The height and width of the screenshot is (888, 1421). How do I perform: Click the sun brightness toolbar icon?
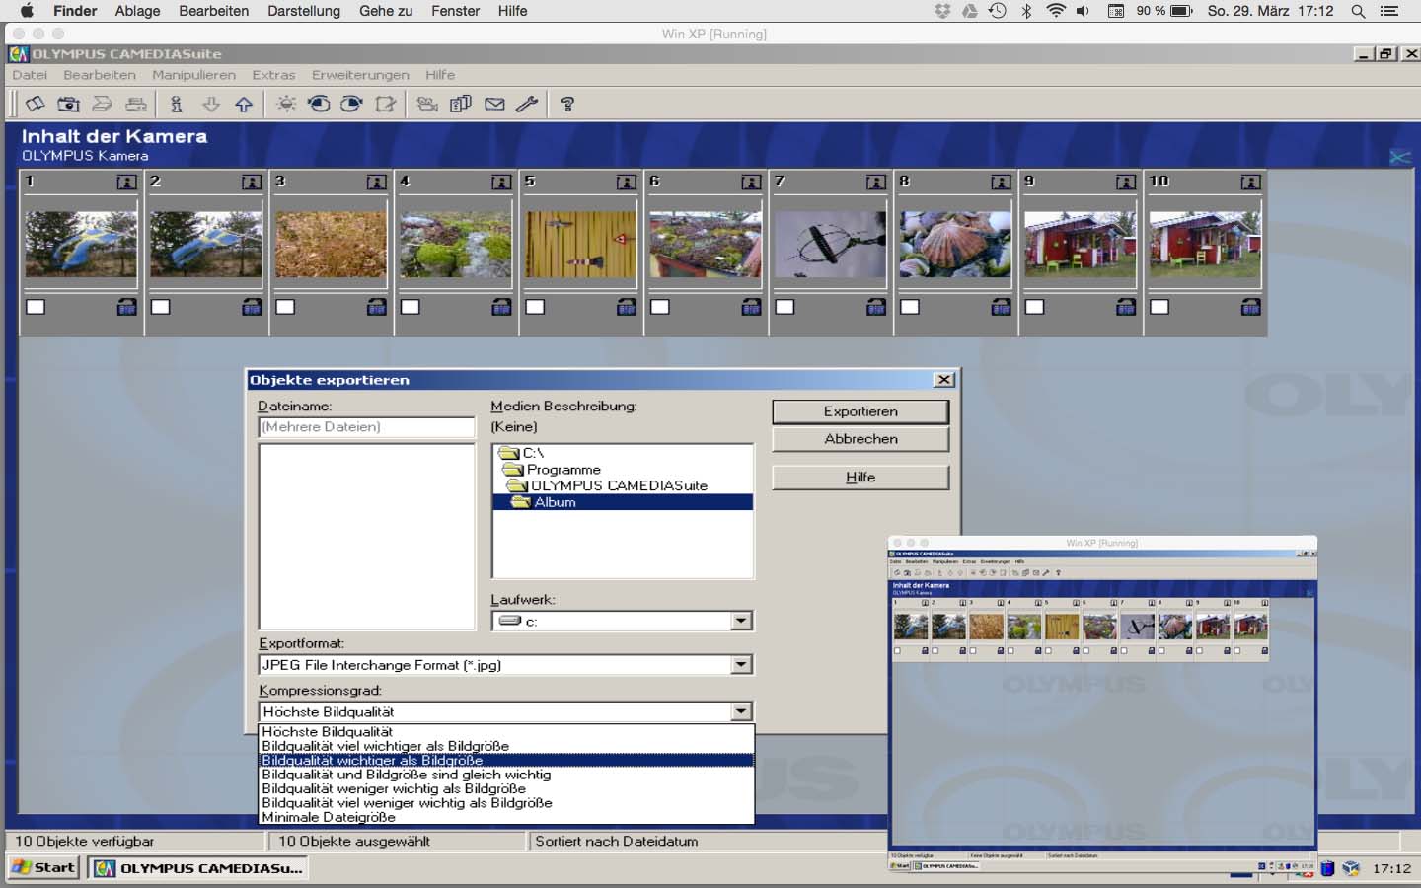pyautogui.click(x=286, y=104)
